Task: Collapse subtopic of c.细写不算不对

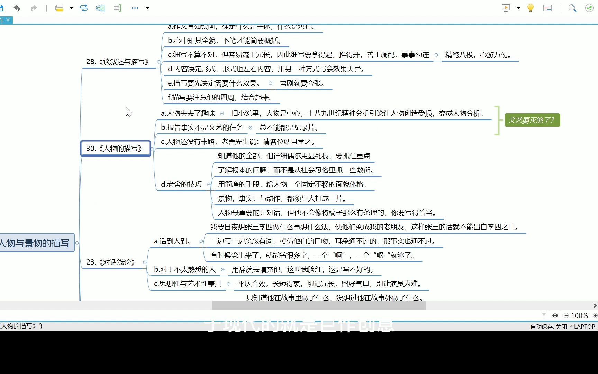Action: (436, 55)
